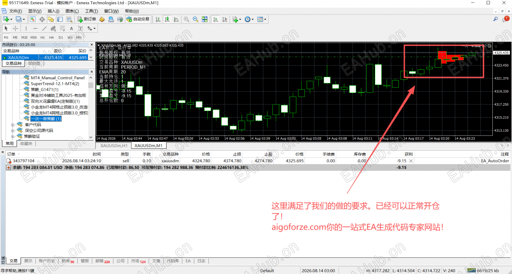This screenshot has height=274, width=512.
Task: Open the 邮箱 mailbox tab
Action: click(102, 261)
